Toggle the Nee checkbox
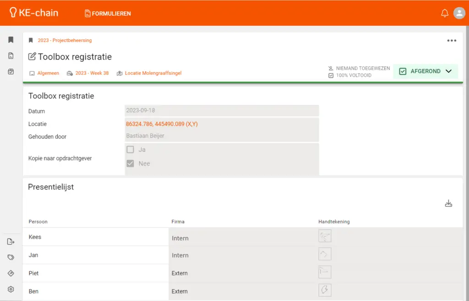The height and width of the screenshot is (301, 469). click(131, 163)
